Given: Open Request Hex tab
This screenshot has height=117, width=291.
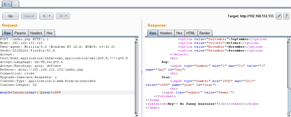Looking at the screenshot, I should pyautogui.click(x=49, y=33).
